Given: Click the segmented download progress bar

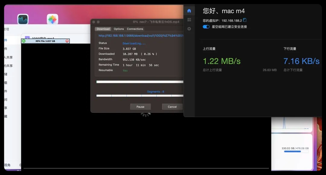Looking at the screenshot, I should [x=139, y=96].
